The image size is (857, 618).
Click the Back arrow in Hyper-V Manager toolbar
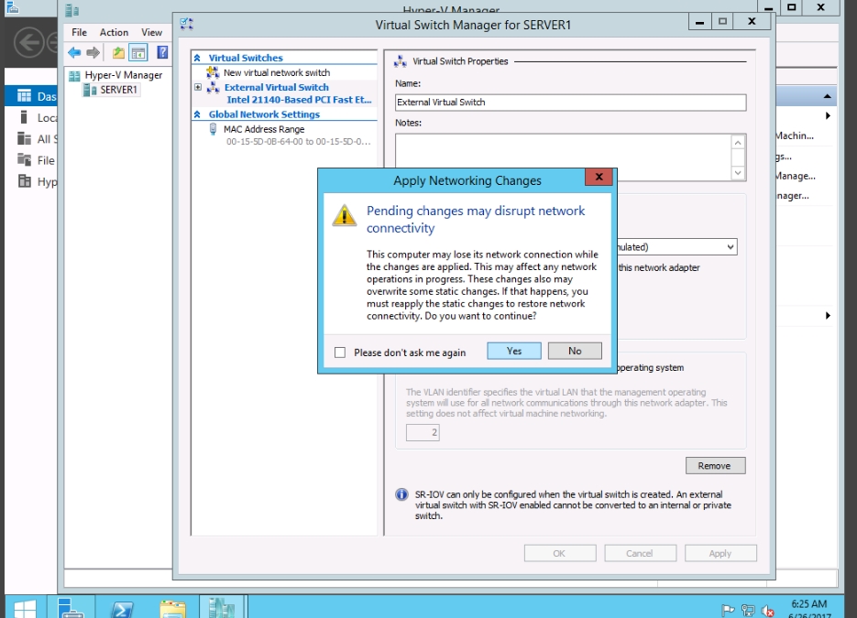[x=74, y=53]
